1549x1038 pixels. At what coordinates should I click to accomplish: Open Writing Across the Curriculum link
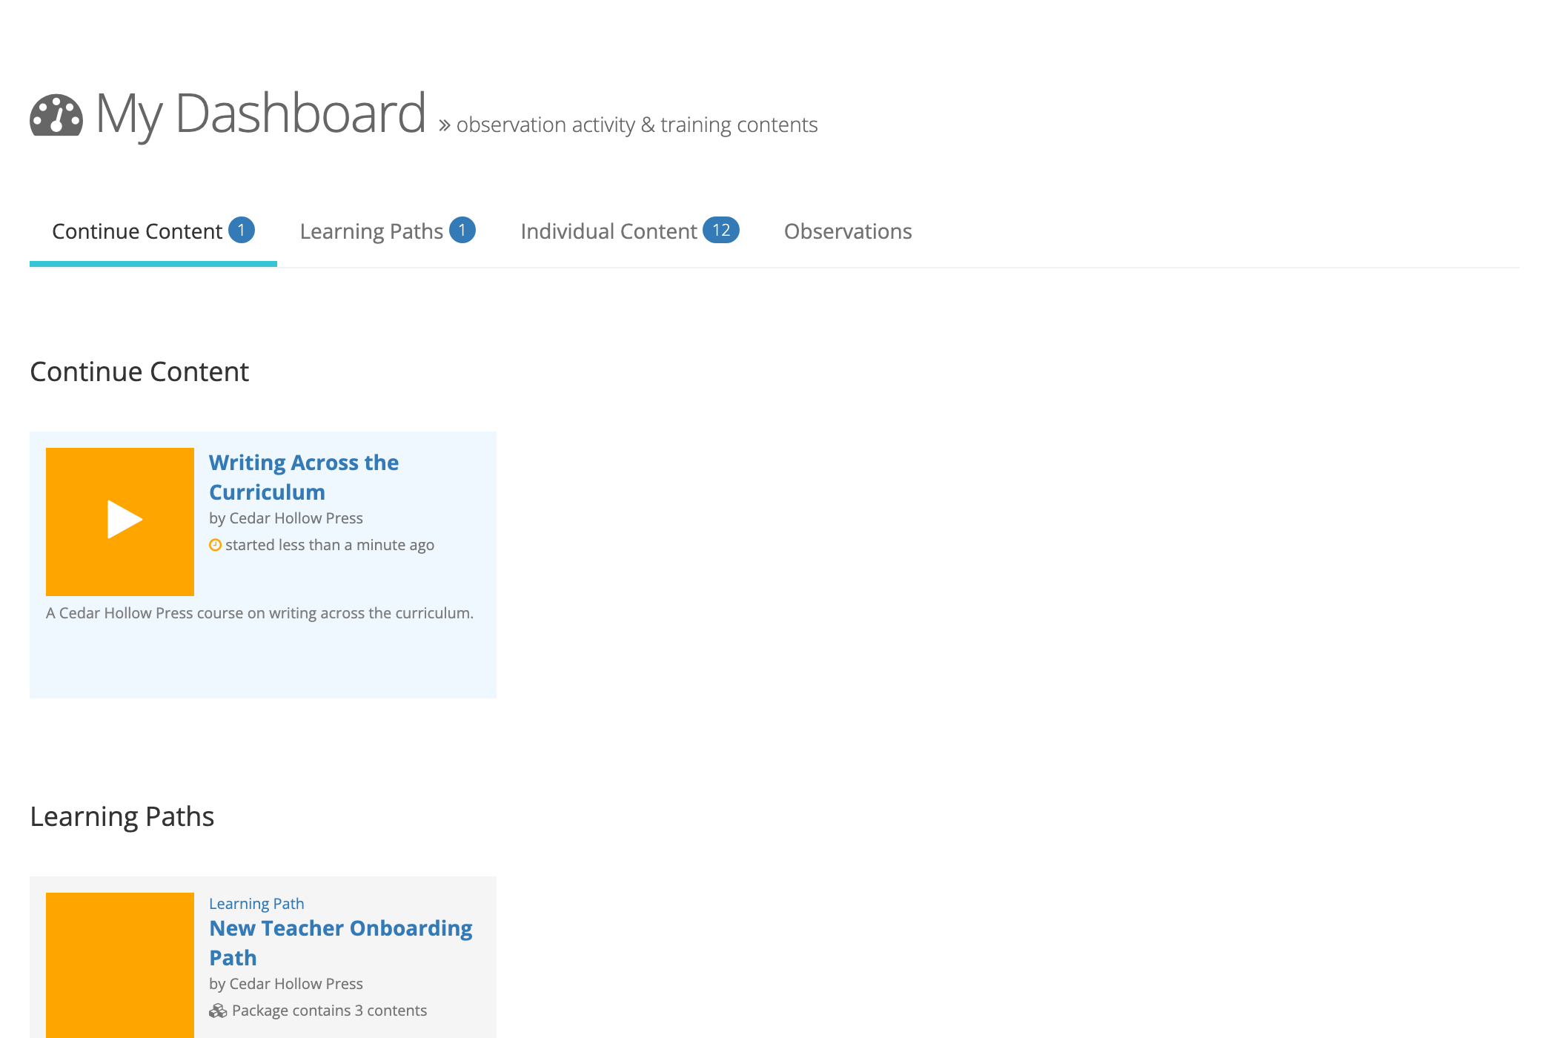[x=304, y=477]
